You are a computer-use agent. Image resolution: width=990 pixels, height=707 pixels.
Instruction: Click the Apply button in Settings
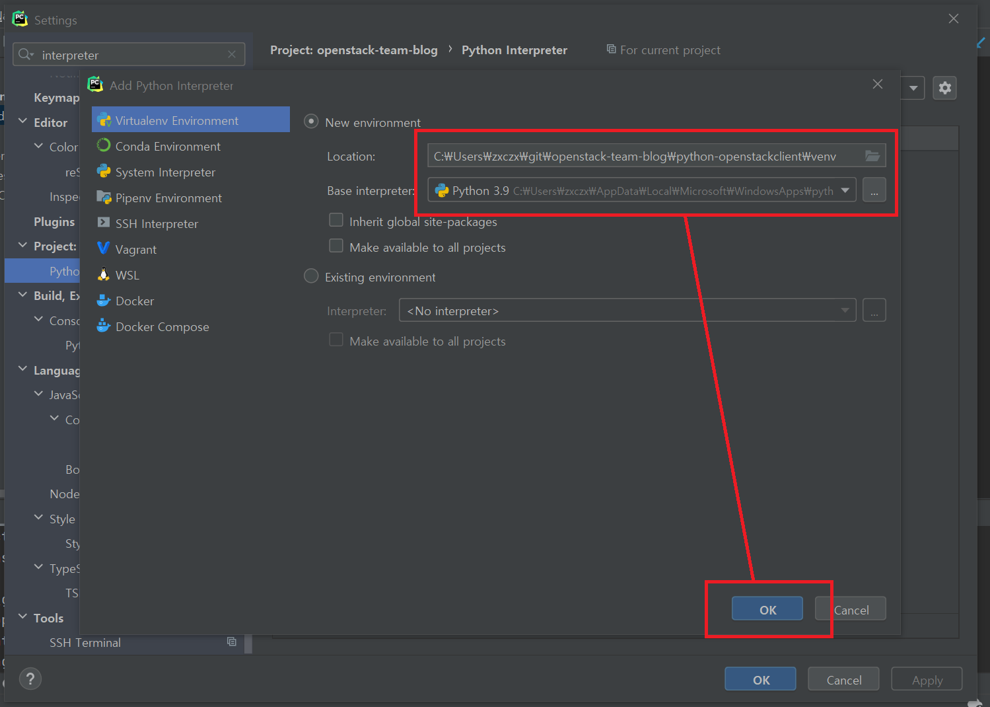tap(927, 679)
